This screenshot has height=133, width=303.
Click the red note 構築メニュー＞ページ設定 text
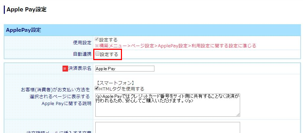pyautogui.click(x=175, y=46)
